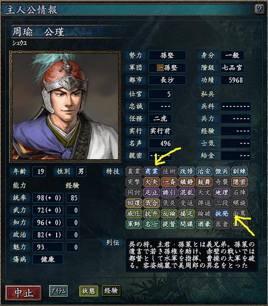Click the 中止 cancel button
The height and width of the screenshot is (306, 268).
click(23, 292)
